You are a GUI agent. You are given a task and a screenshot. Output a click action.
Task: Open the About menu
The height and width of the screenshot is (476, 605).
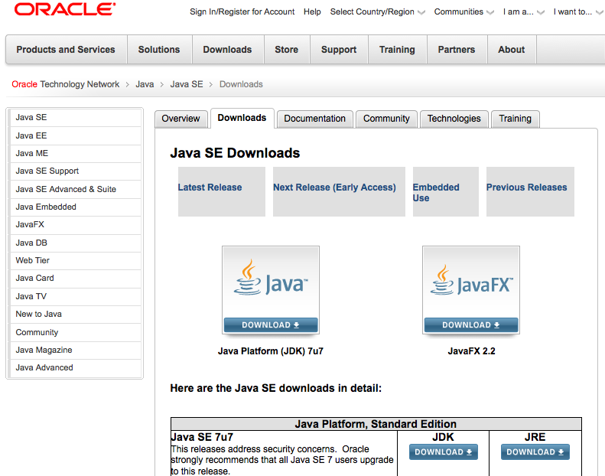tap(511, 50)
